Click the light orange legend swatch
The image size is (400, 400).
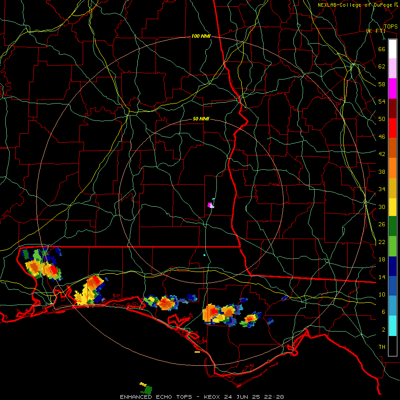[x=392, y=168]
